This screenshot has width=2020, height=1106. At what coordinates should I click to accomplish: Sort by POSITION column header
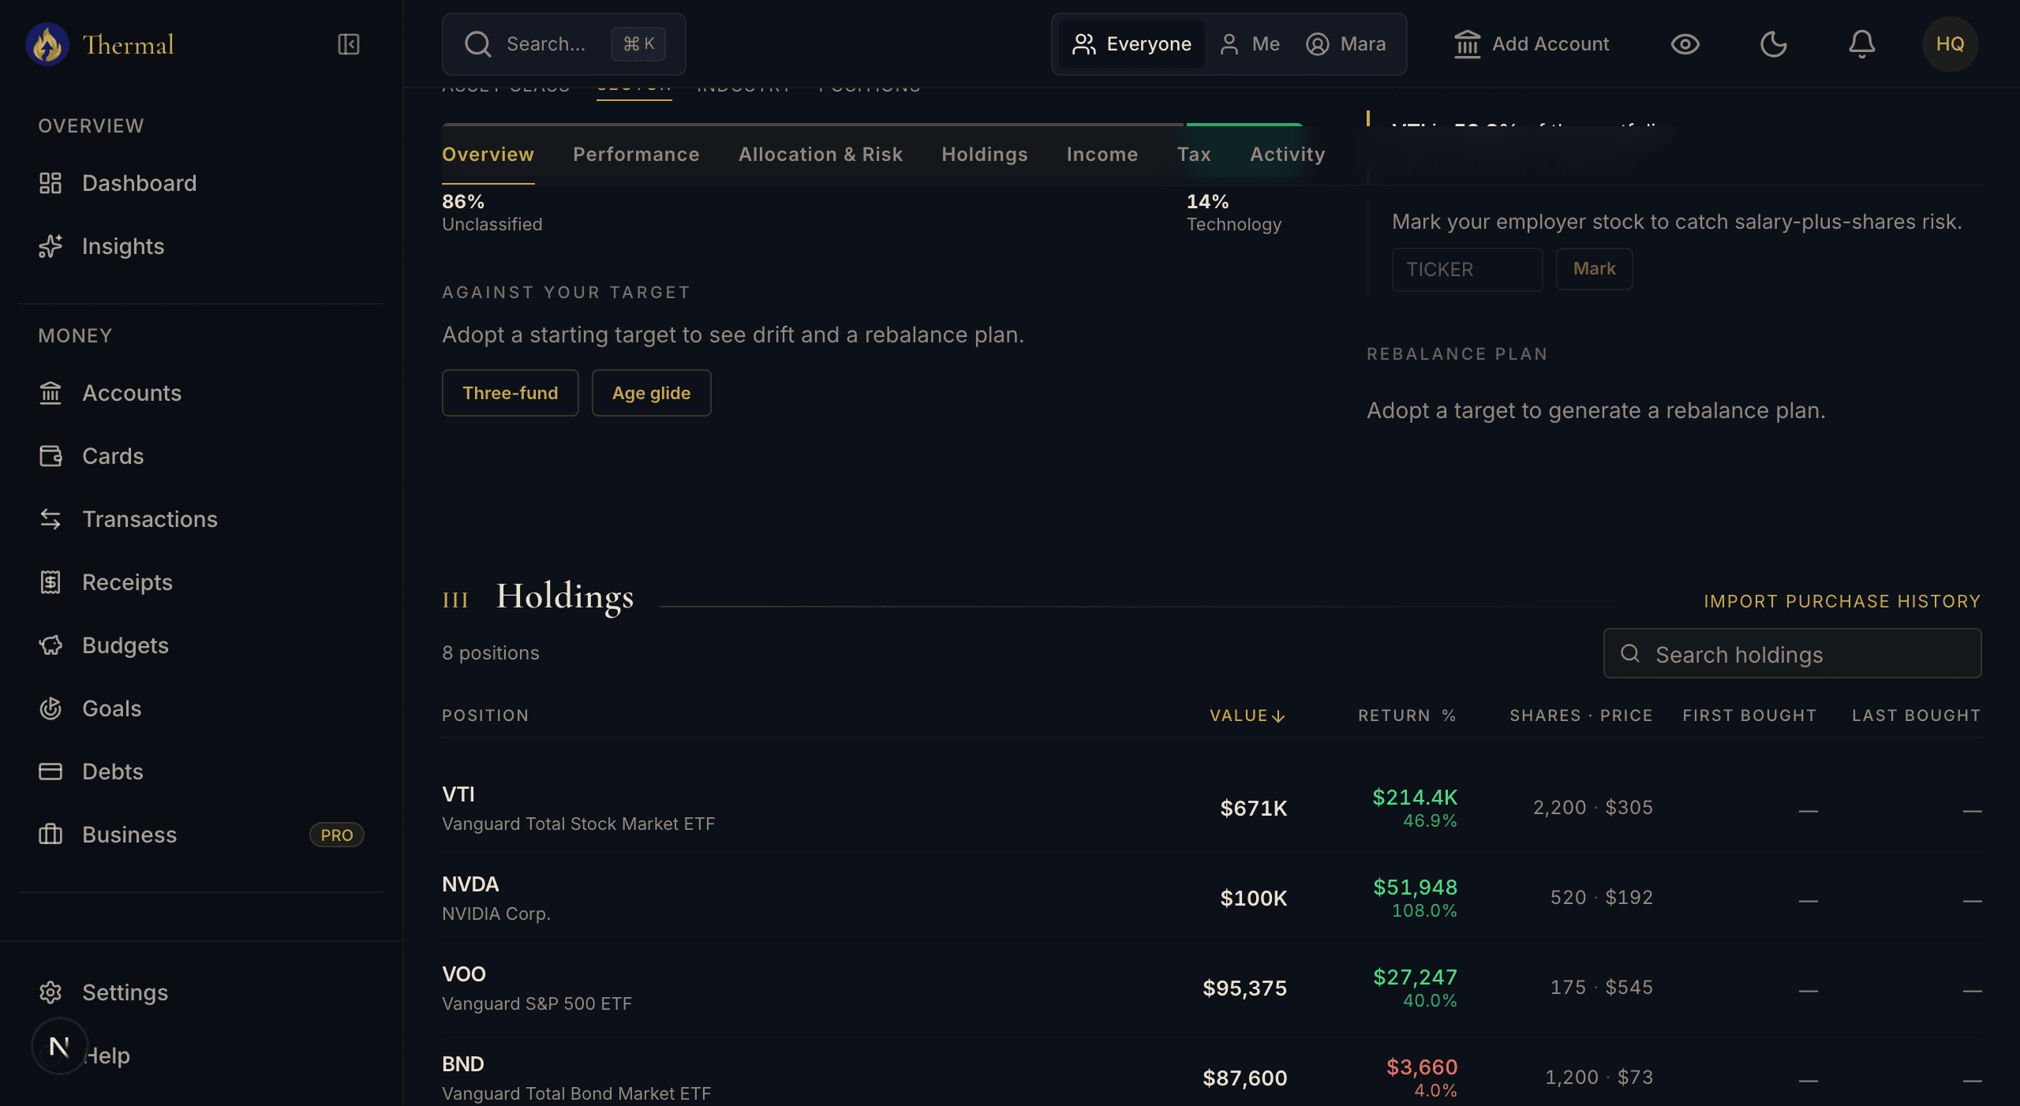coord(485,716)
